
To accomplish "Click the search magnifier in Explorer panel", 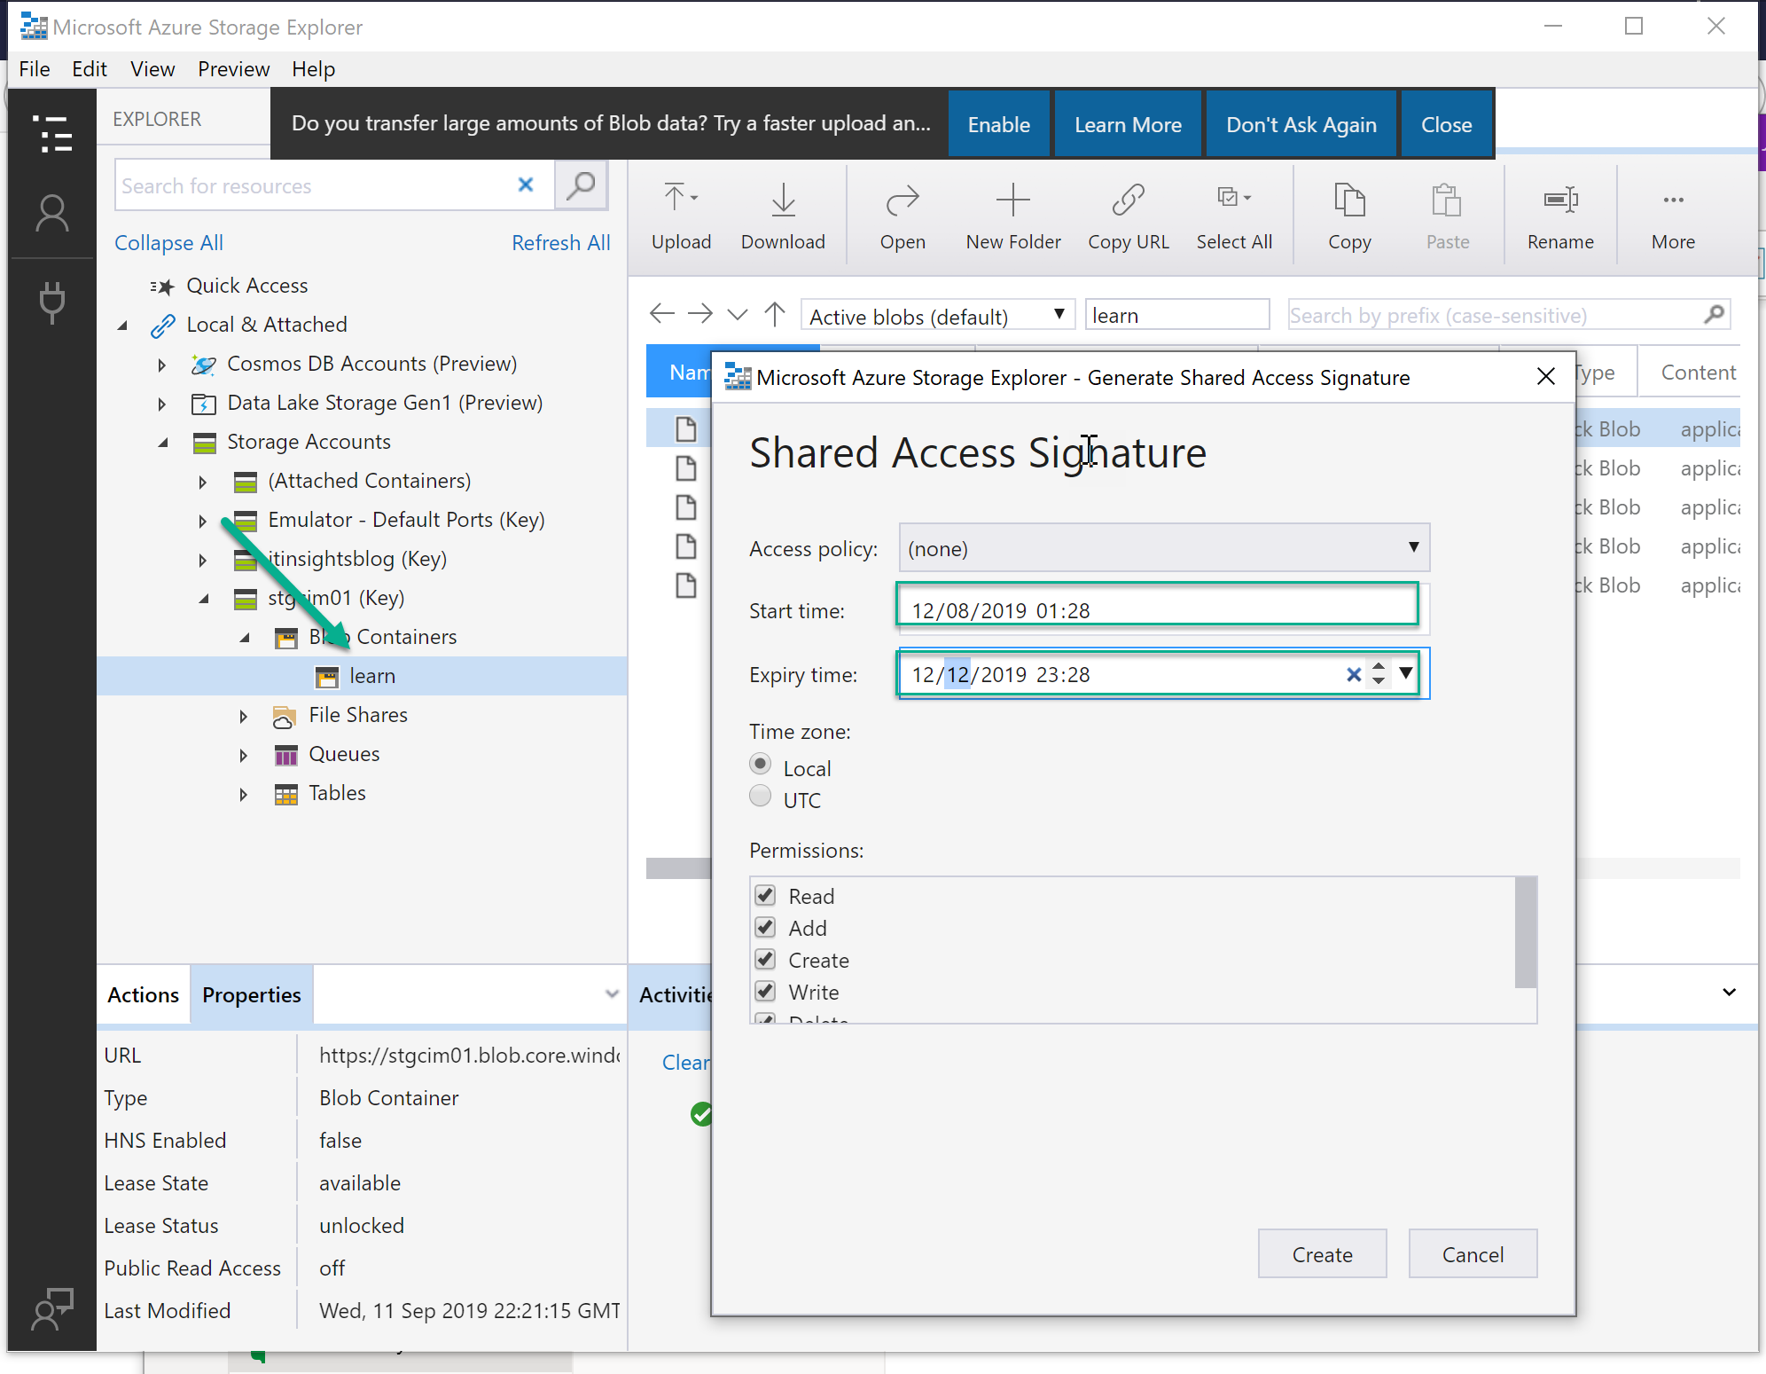I will tap(581, 185).
